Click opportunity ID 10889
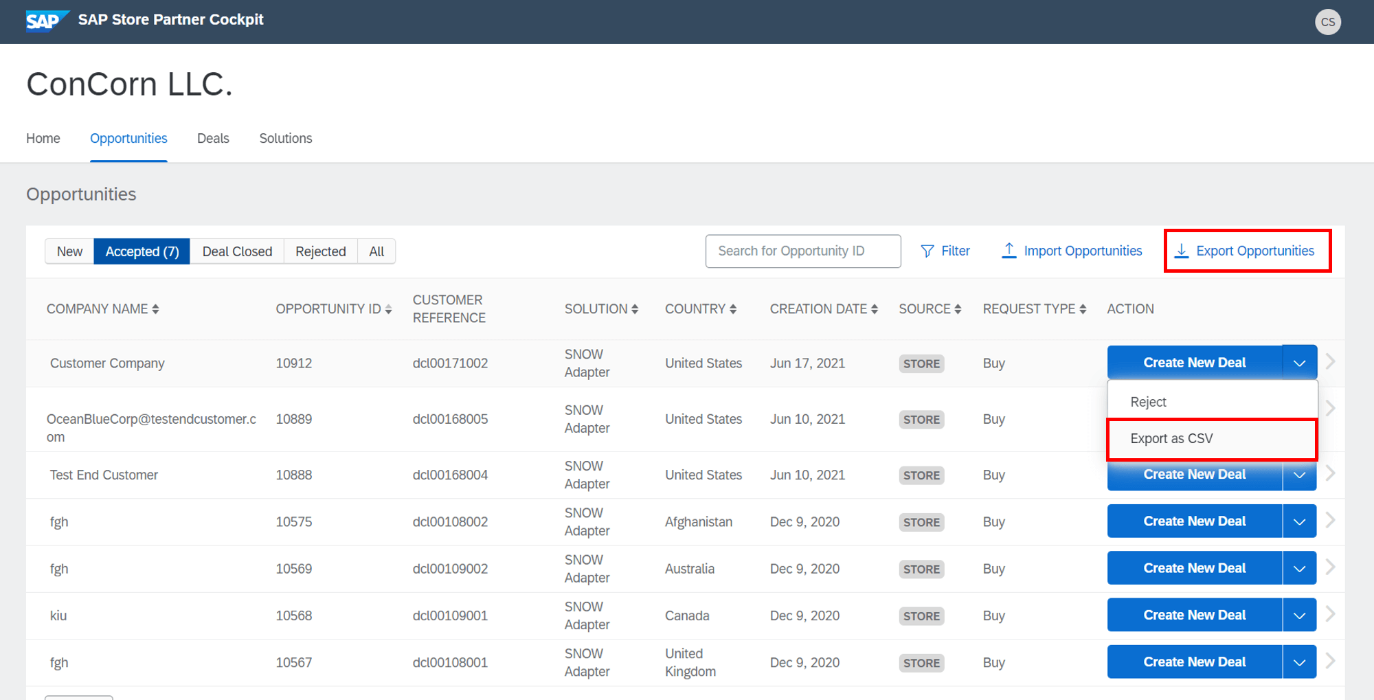The width and height of the screenshot is (1374, 700). point(294,419)
